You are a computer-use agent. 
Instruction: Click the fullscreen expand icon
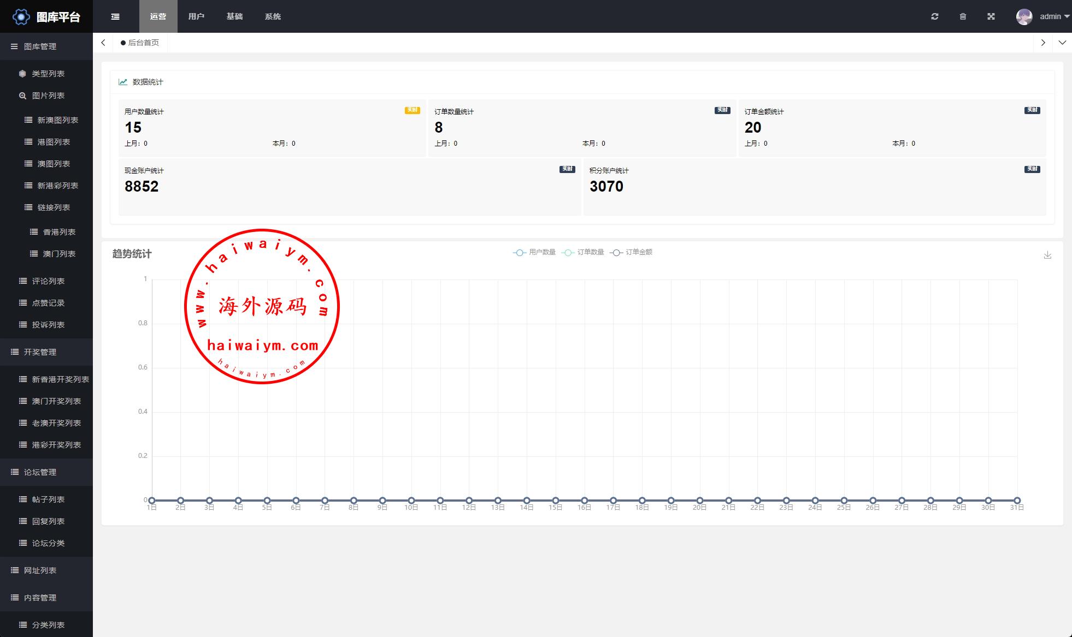(x=992, y=17)
